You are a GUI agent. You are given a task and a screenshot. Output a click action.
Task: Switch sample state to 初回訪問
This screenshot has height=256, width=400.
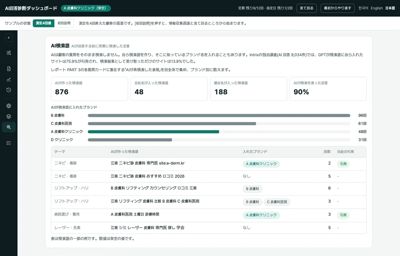[x=64, y=23]
